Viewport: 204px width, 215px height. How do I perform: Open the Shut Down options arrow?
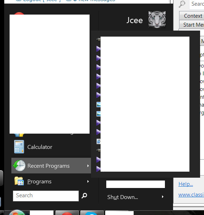pos(163,197)
